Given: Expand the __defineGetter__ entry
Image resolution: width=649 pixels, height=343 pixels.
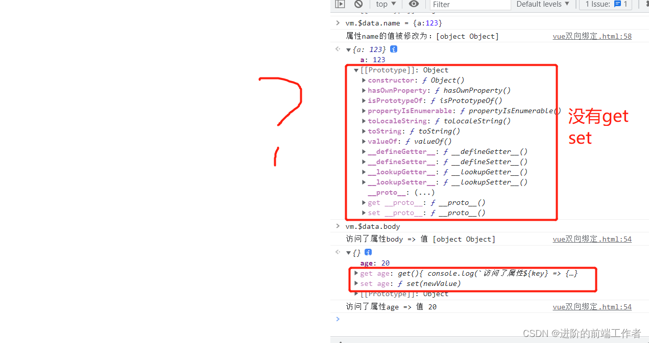Looking at the screenshot, I should click(x=364, y=152).
